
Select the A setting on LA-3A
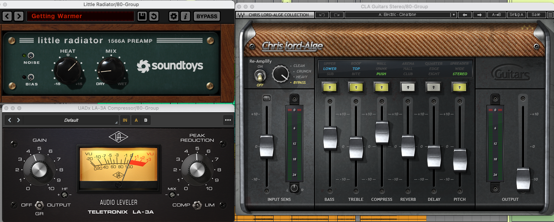(x=136, y=120)
